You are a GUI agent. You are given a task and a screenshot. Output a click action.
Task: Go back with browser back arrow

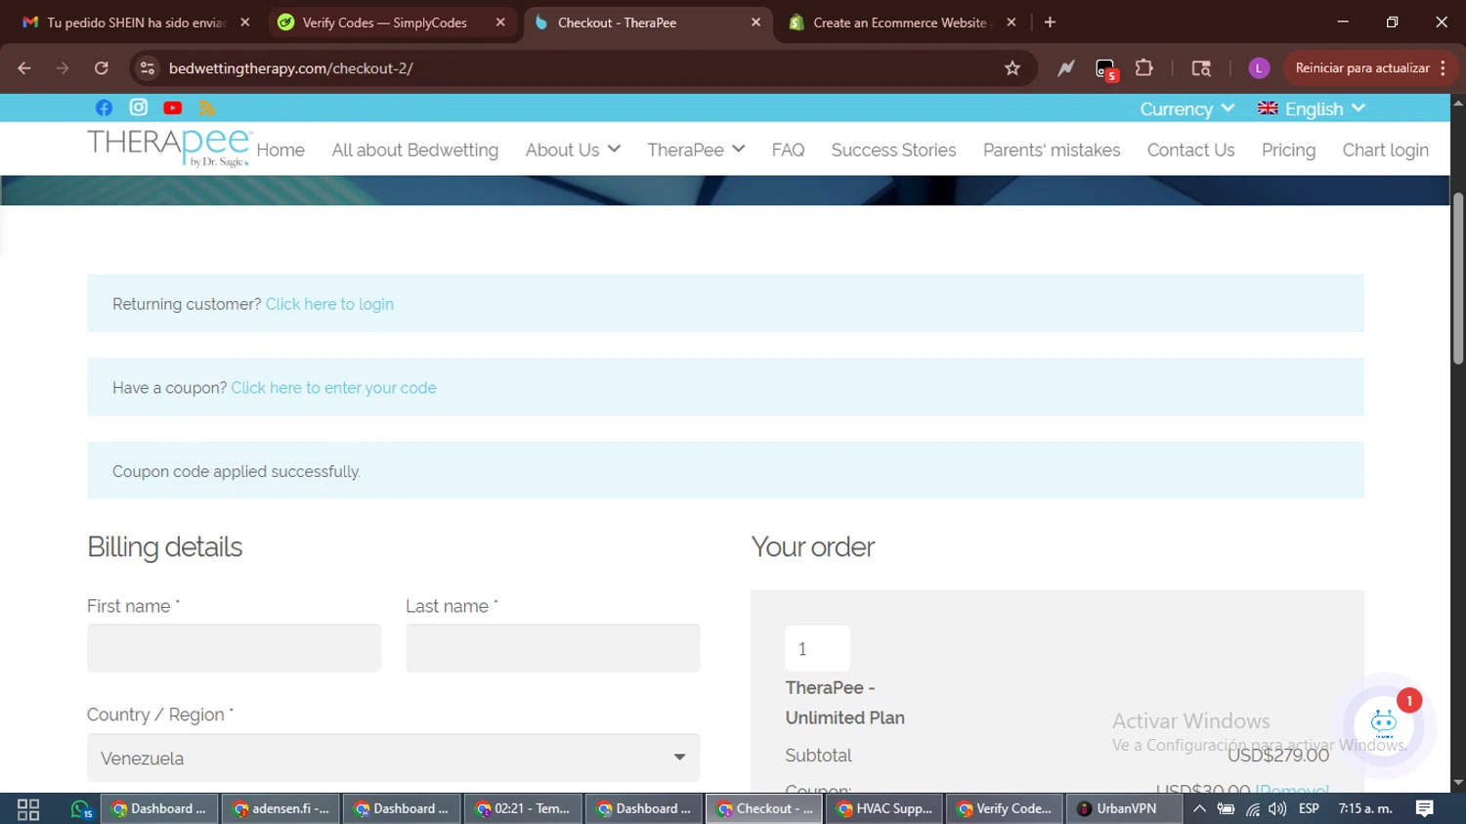point(24,67)
